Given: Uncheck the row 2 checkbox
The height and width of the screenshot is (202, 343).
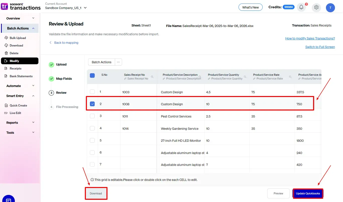Looking at the screenshot, I should coord(92,104).
